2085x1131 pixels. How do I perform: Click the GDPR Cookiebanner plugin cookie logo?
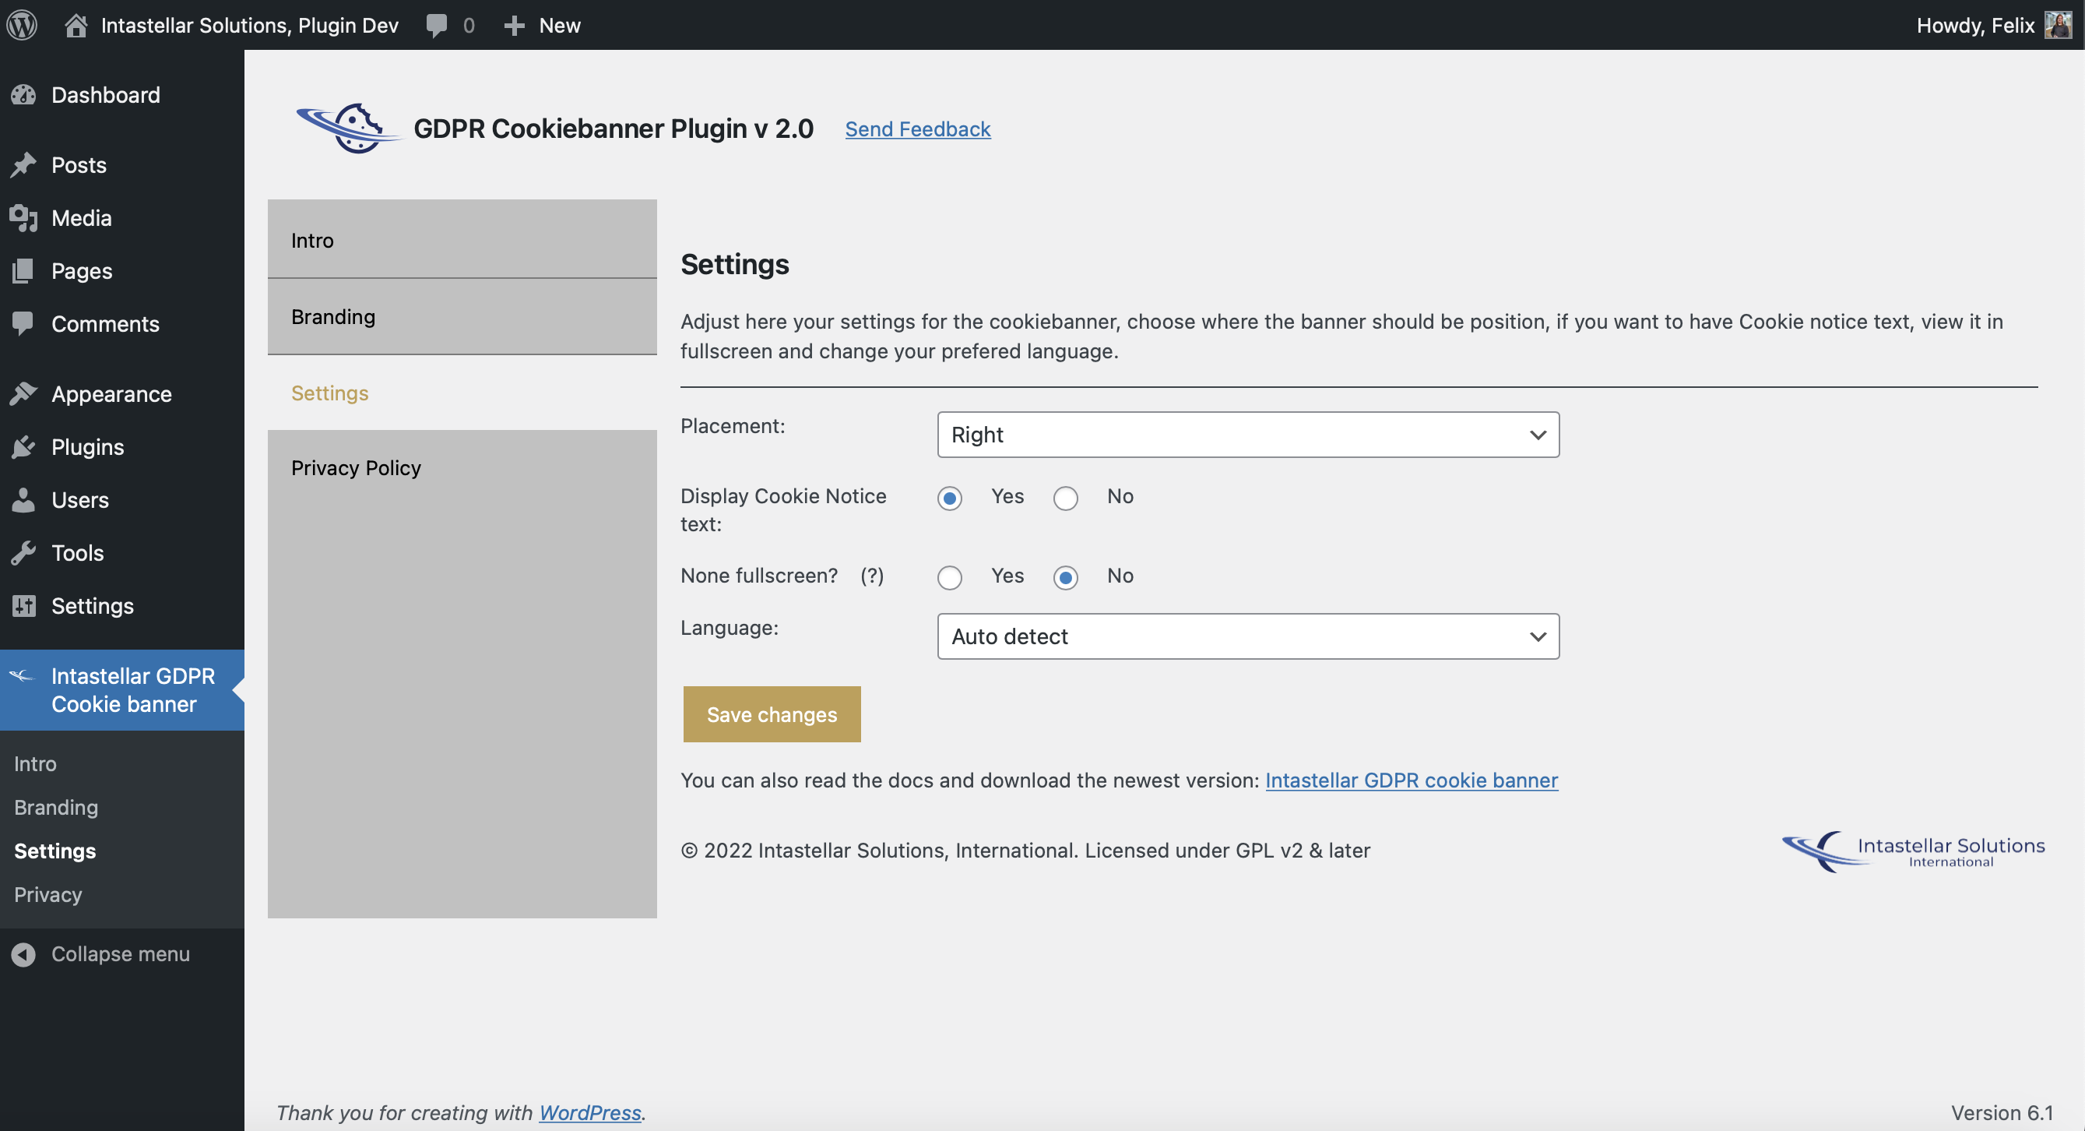click(x=348, y=128)
